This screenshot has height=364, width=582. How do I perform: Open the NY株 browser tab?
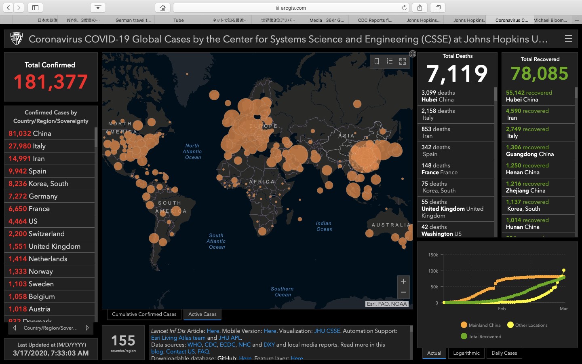[83, 20]
